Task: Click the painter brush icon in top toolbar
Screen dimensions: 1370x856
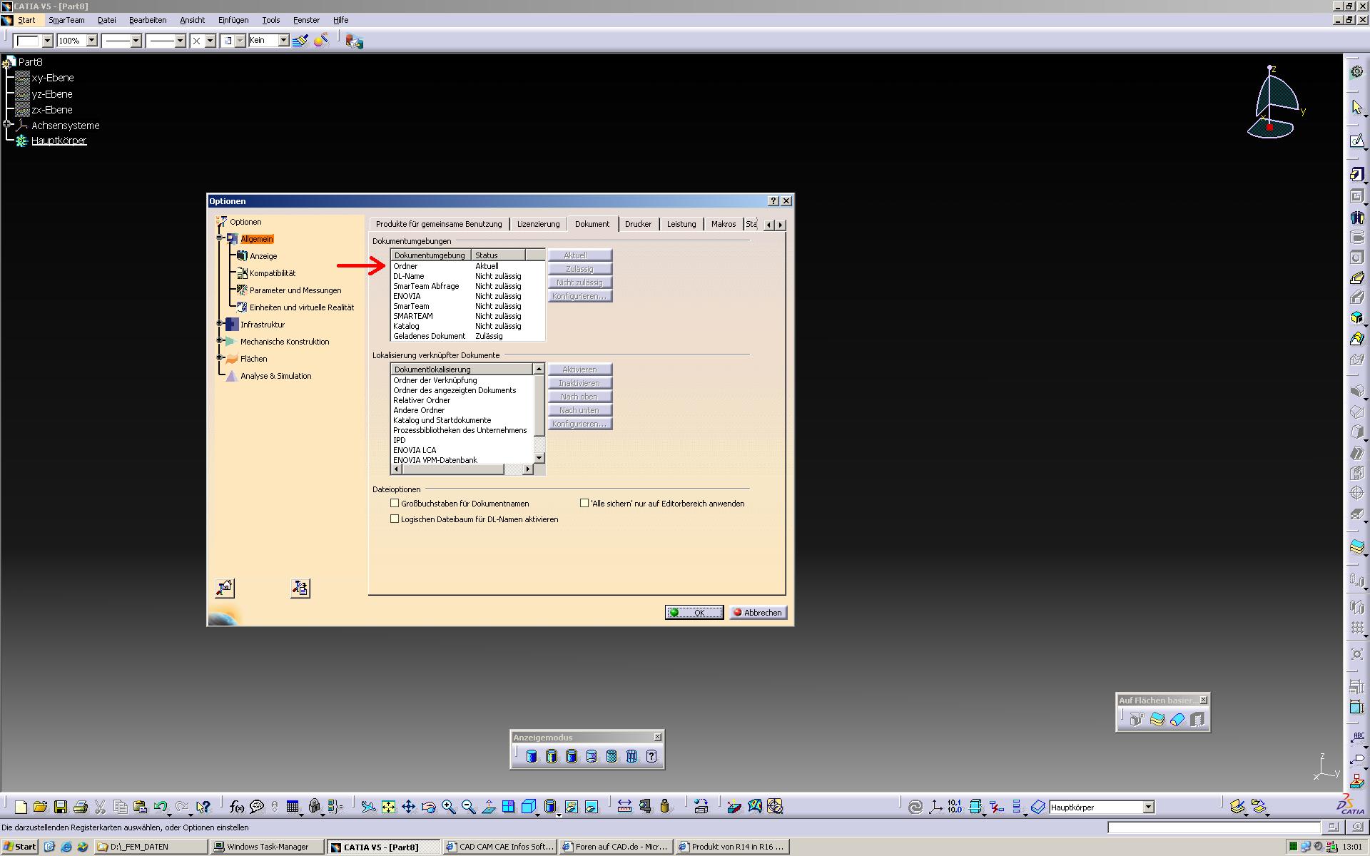Action: tap(300, 41)
